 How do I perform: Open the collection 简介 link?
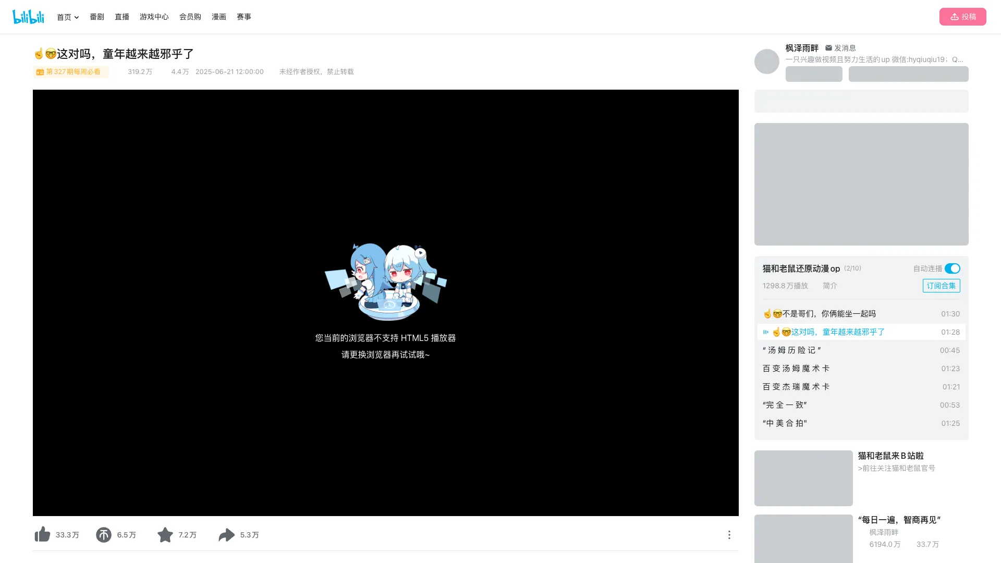830,286
